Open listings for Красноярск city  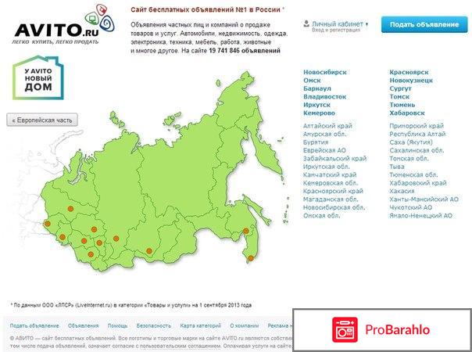point(413,72)
